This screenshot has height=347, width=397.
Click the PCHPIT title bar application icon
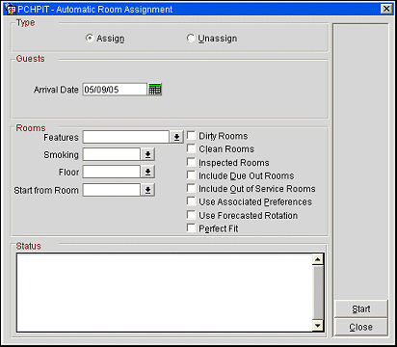click(x=11, y=9)
